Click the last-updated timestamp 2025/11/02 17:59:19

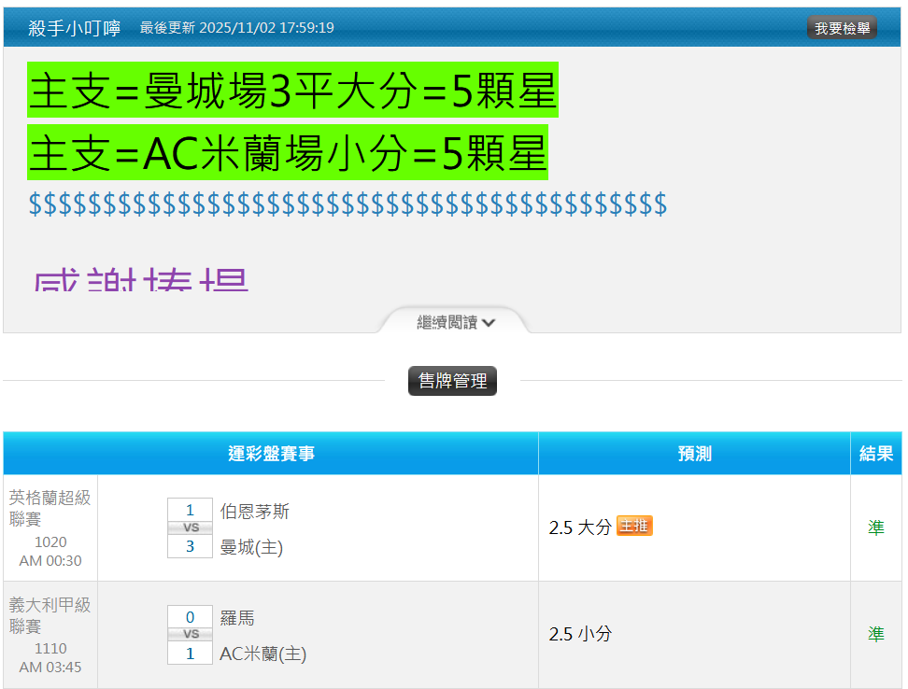pos(266,28)
